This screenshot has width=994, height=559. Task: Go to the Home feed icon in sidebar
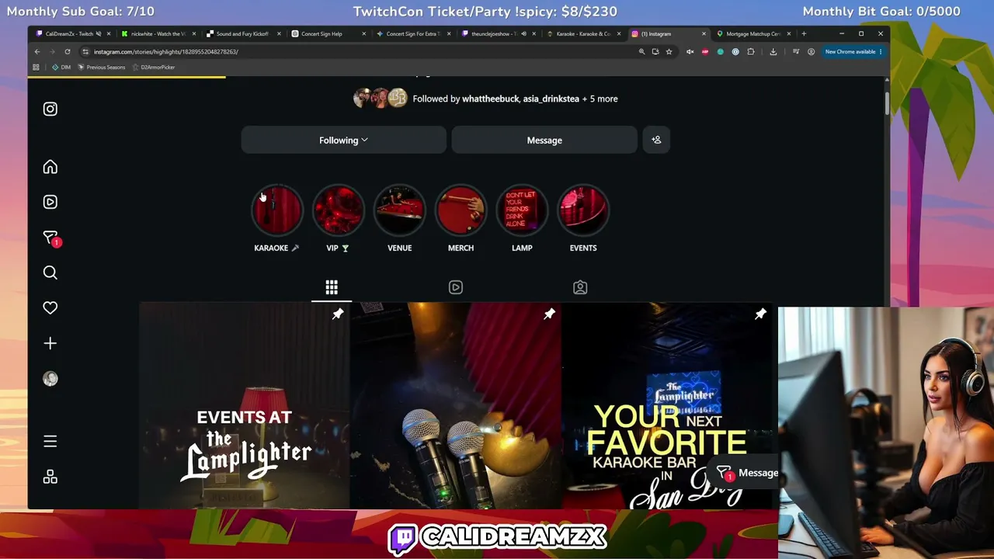coord(50,167)
